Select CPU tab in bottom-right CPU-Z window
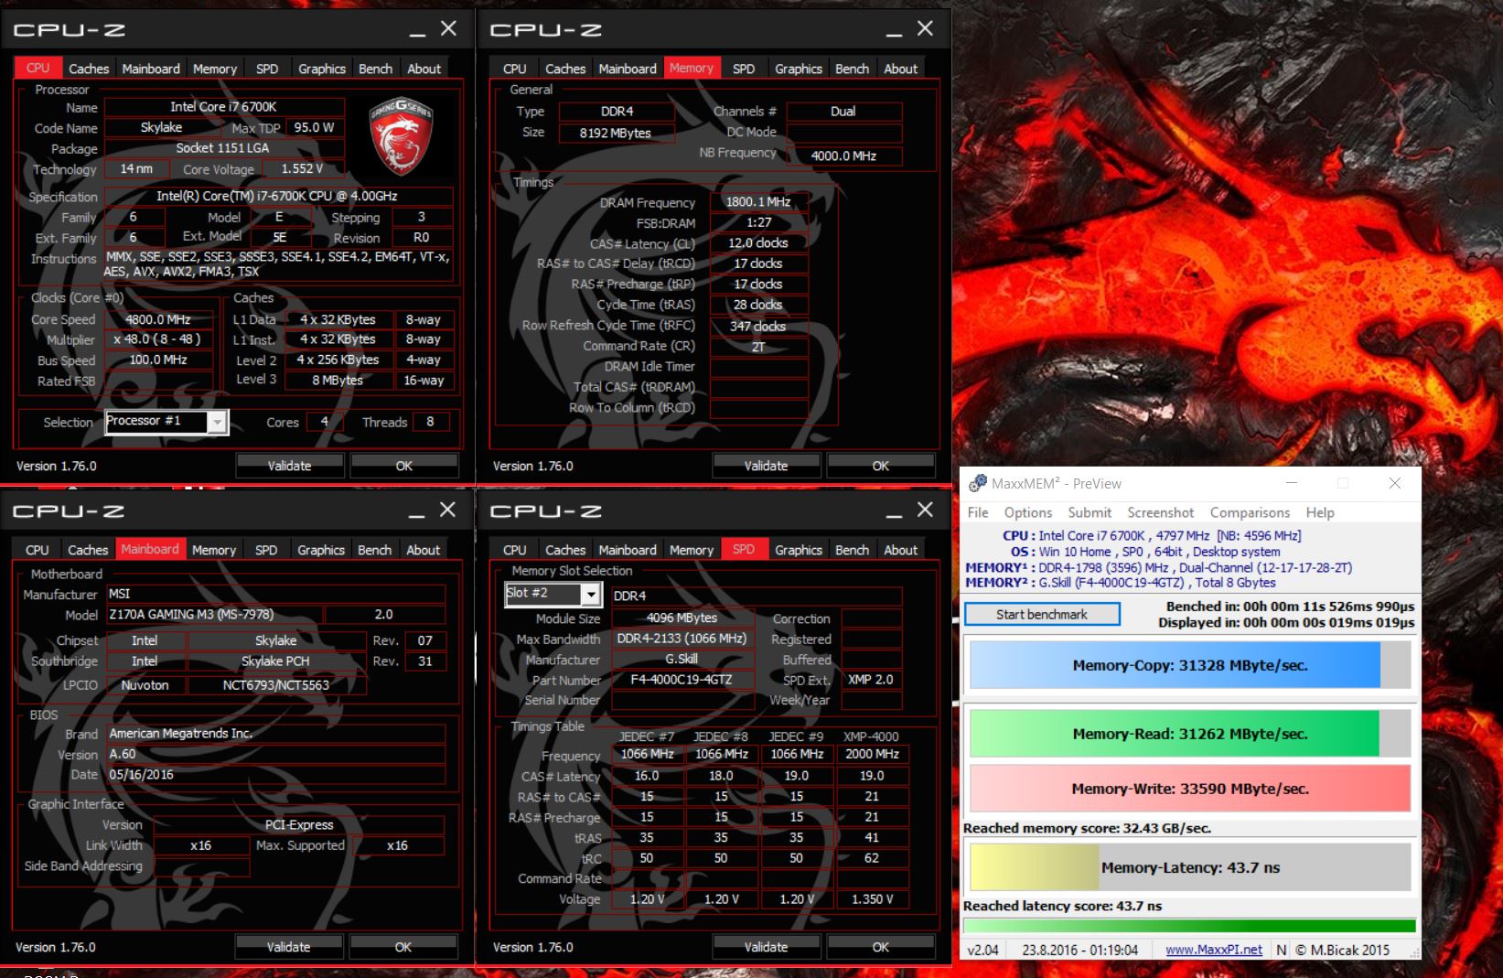 click(515, 550)
